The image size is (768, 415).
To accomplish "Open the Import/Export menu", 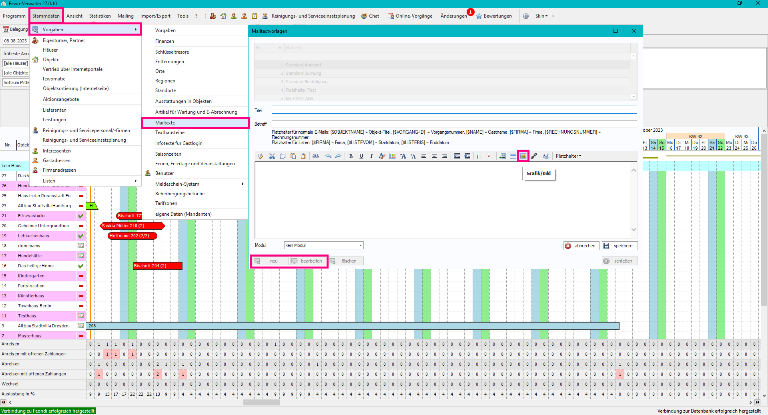I will click(x=155, y=16).
